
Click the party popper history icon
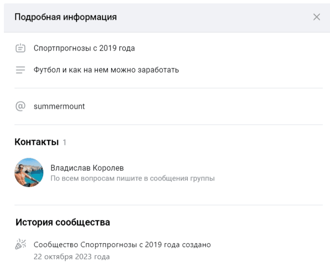(x=20, y=245)
